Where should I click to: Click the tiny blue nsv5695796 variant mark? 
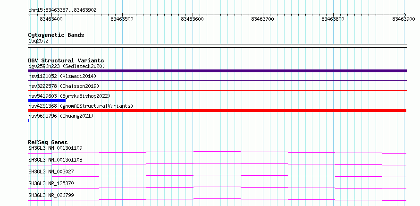(29, 120)
